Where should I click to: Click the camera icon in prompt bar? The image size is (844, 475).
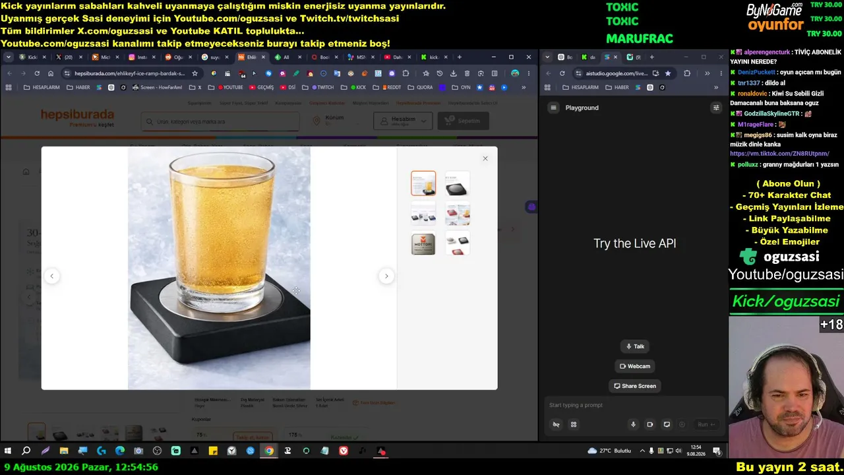pos(649,424)
